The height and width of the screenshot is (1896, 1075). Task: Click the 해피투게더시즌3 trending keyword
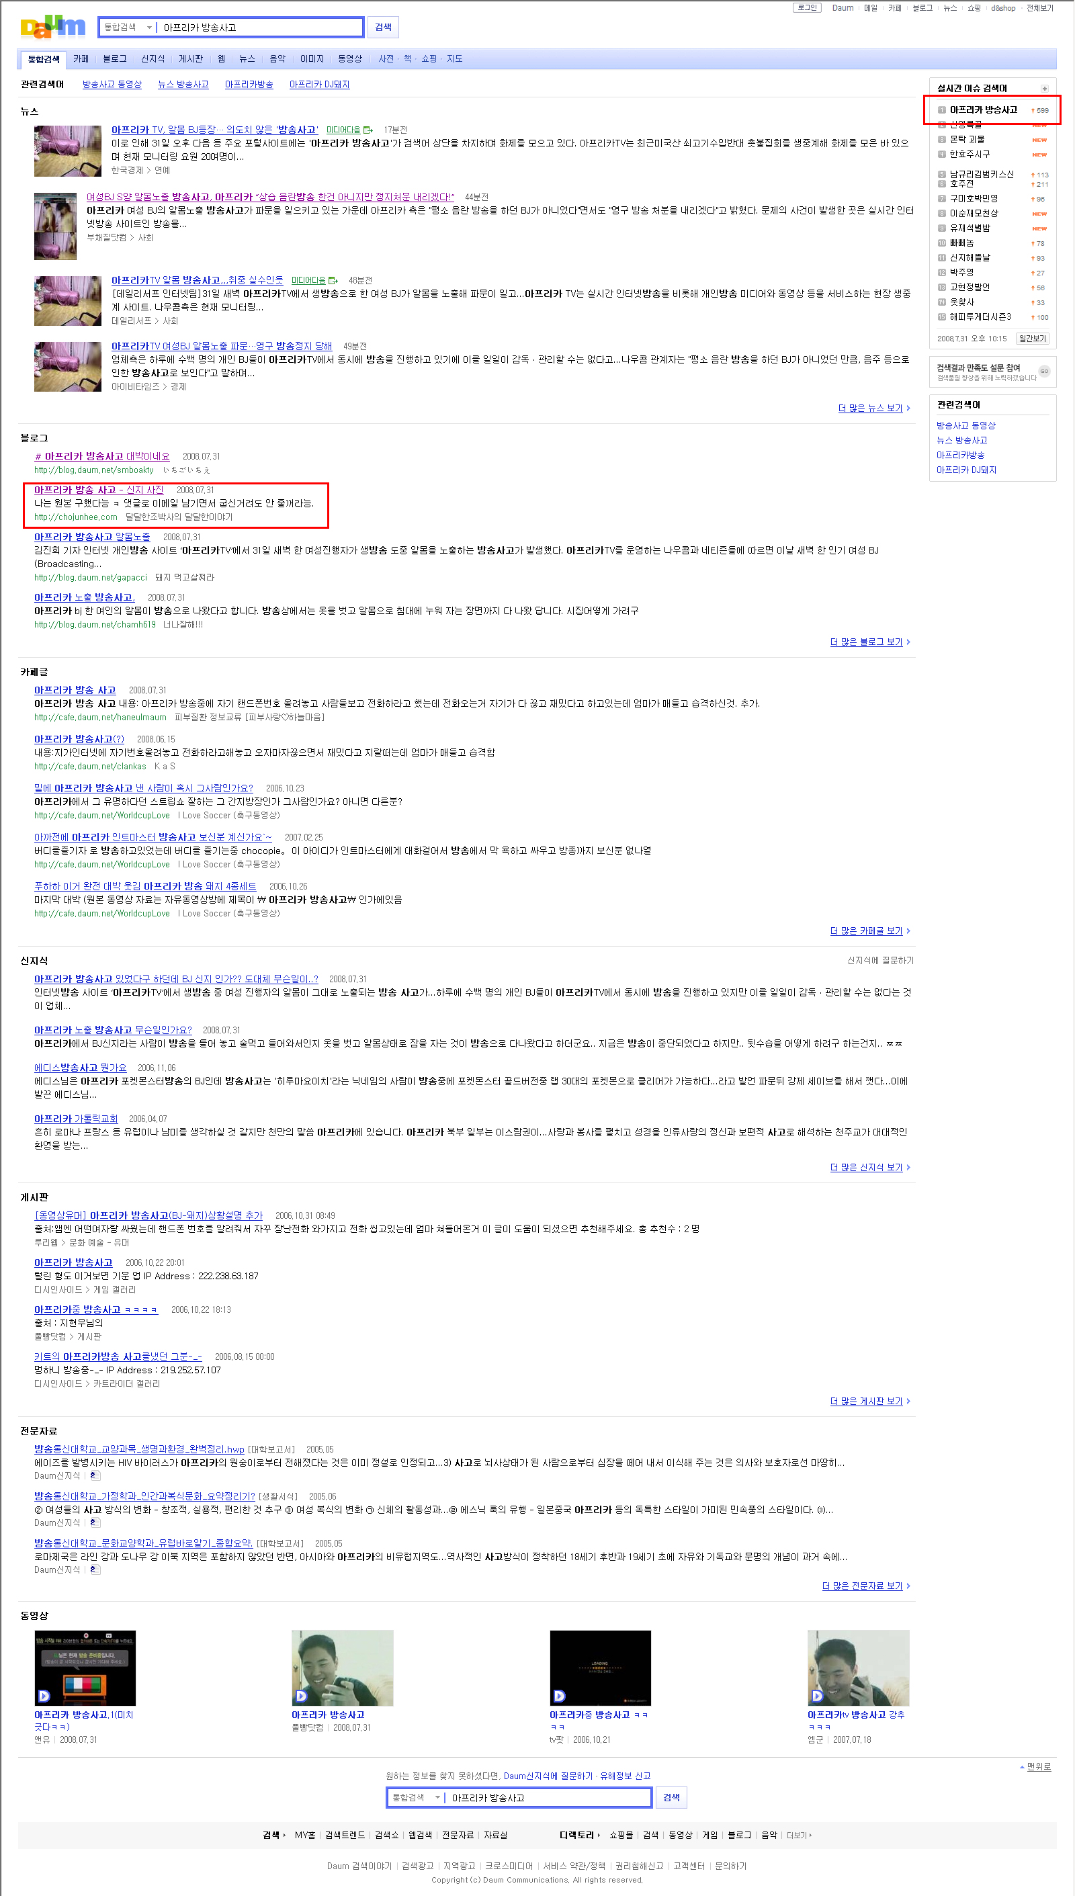click(x=980, y=316)
